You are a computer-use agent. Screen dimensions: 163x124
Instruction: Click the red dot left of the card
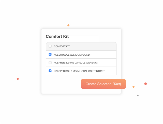[18, 79]
